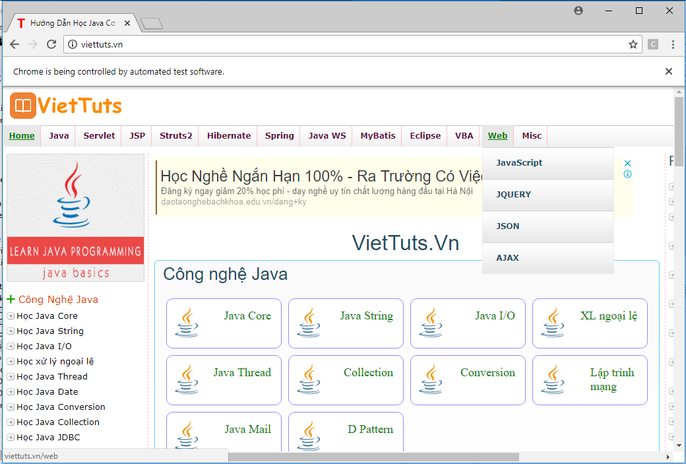Click the Chrome profile avatar icon
Image resolution: width=686 pixels, height=464 pixels.
(578, 11)
